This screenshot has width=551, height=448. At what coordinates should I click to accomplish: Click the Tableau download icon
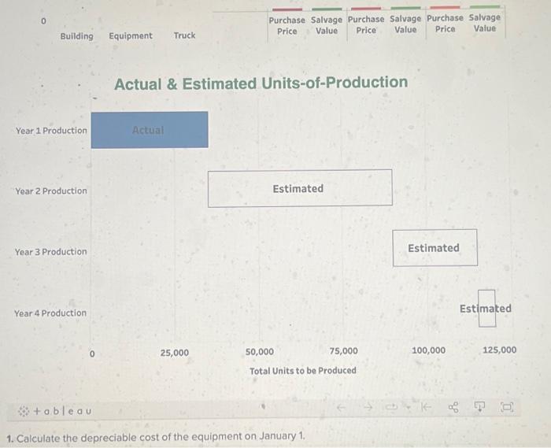479,407
